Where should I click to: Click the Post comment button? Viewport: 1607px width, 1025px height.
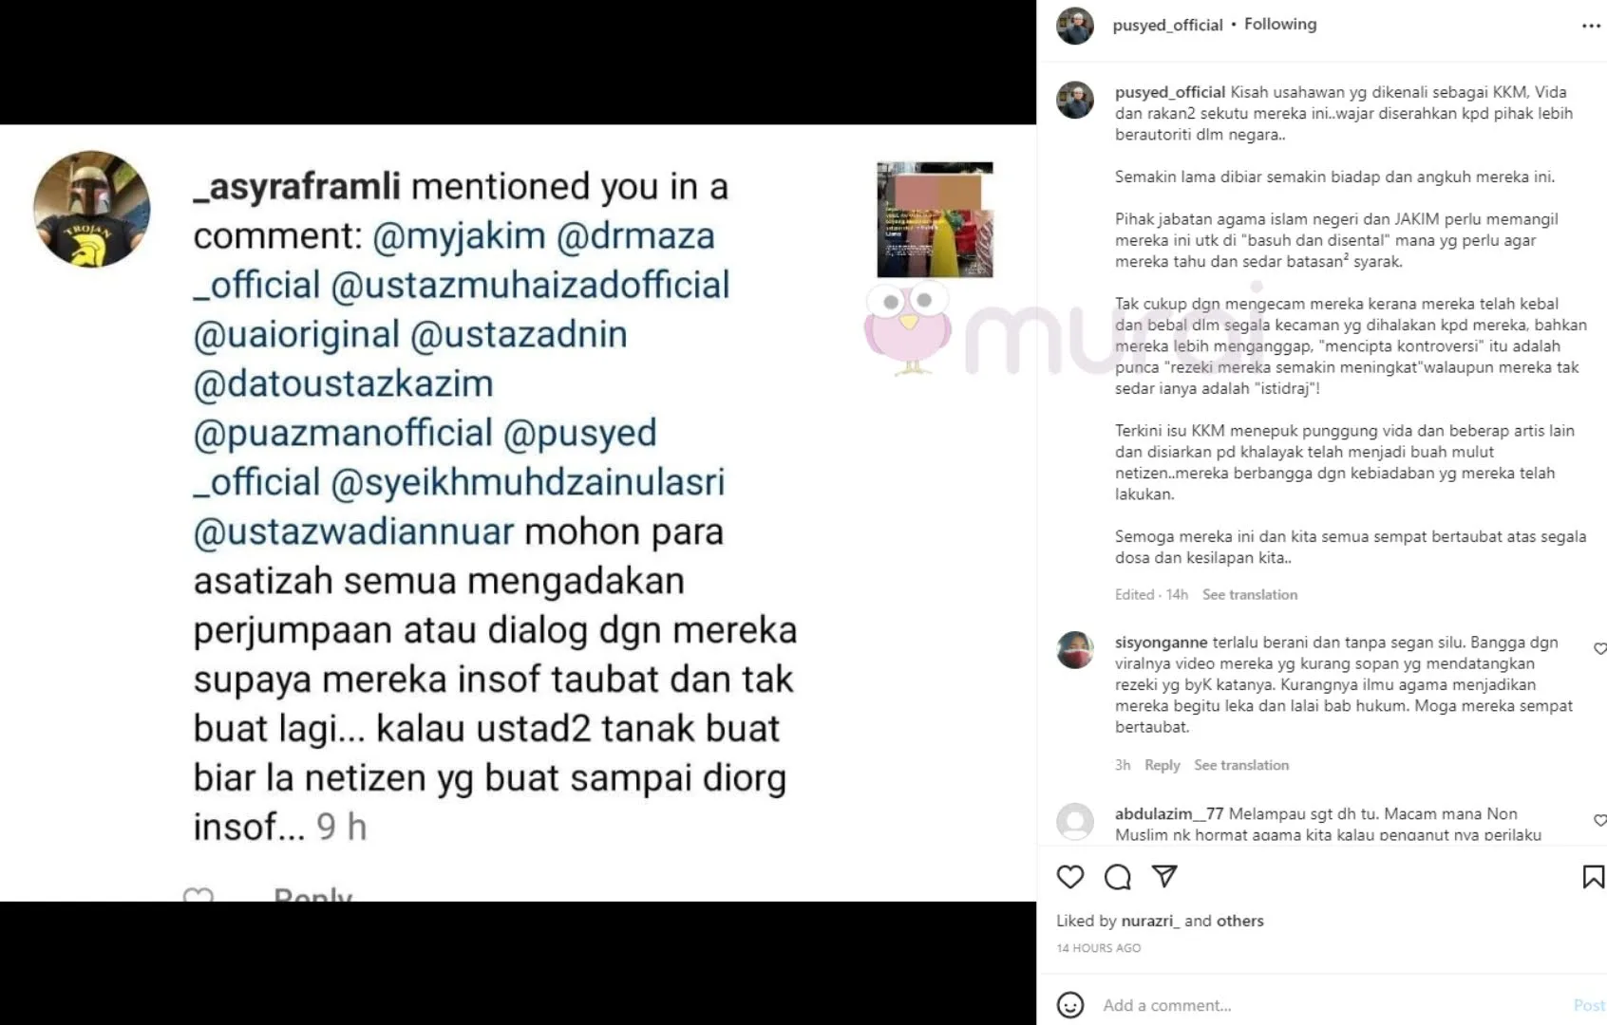[1589, 1005]
